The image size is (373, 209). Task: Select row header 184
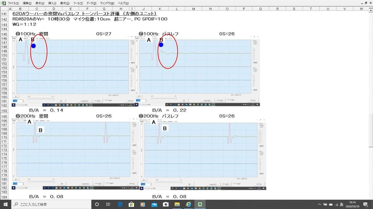coord(4,197)
